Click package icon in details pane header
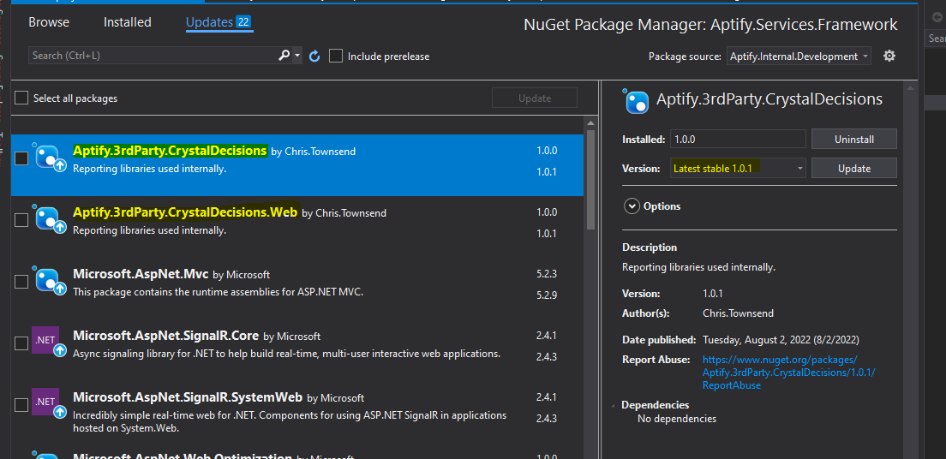946x459 pixels. [x=635, y=101]
